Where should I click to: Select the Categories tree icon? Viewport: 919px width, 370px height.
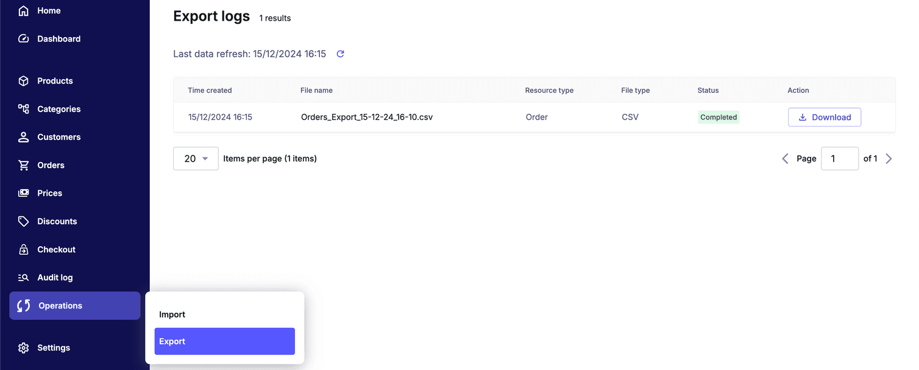point(24,109)
